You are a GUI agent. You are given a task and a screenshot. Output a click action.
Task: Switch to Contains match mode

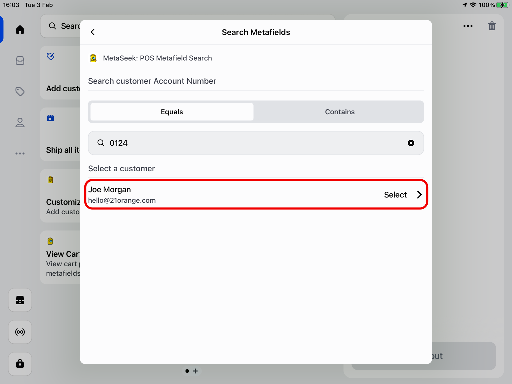click(x=339, y=112)
